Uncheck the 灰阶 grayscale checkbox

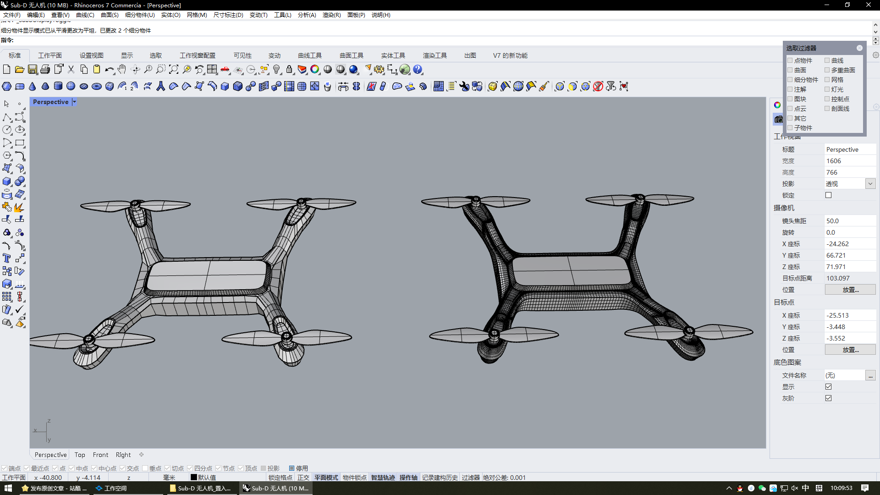[828, 398]
